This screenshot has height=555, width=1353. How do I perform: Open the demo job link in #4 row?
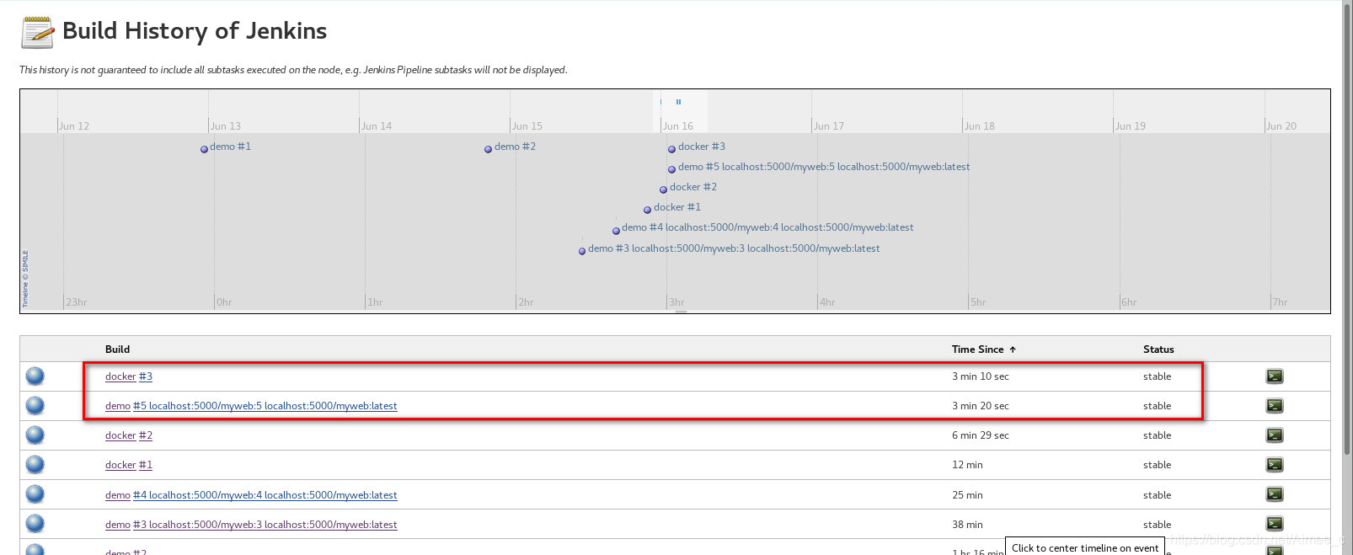point(118,495)
